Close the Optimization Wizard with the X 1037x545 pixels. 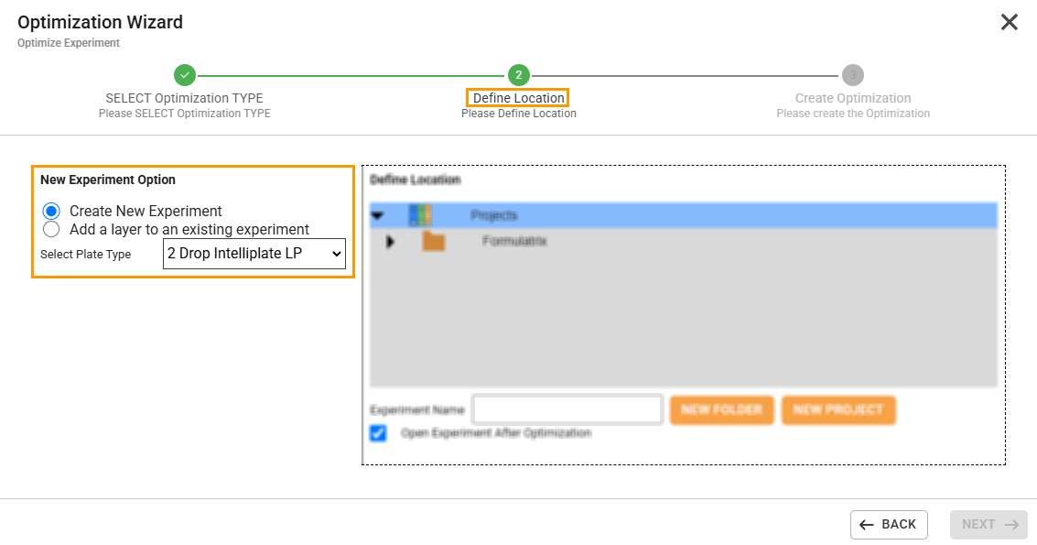click(x=1009, y=22)
